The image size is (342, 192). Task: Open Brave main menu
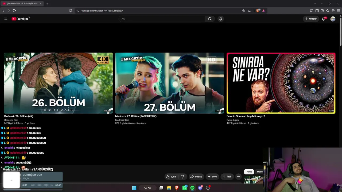tap(339, 11)
